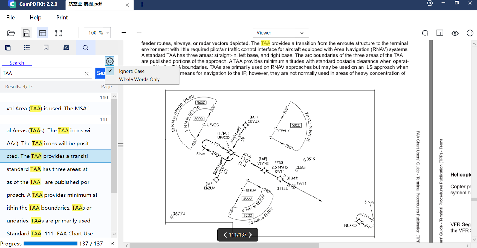Open result 'val Area (TAA) is used'
Viewport: 477px width, 248px height.
pyautogui.click(x=55, y=109)
